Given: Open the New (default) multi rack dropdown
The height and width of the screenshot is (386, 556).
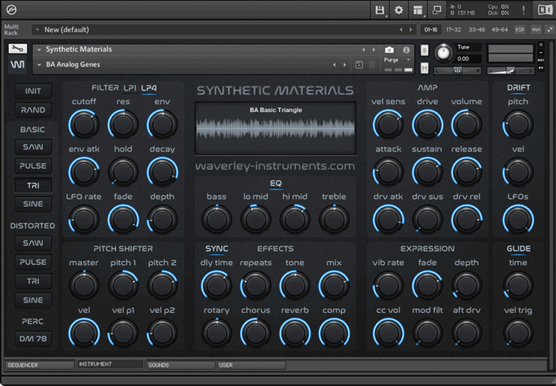Looking at the screenshot, I should click(36, 30).
